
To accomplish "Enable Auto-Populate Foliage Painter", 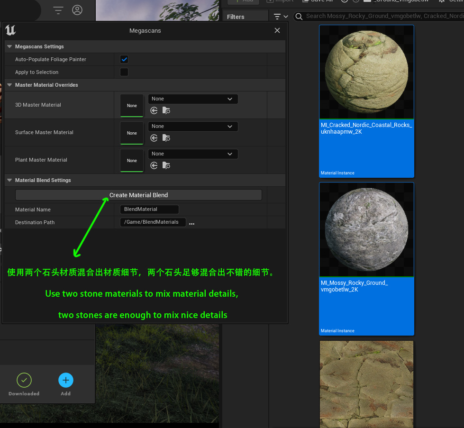I will [124, 59].
